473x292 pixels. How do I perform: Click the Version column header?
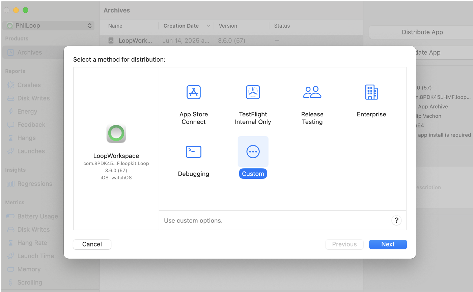tap(228, 26)
